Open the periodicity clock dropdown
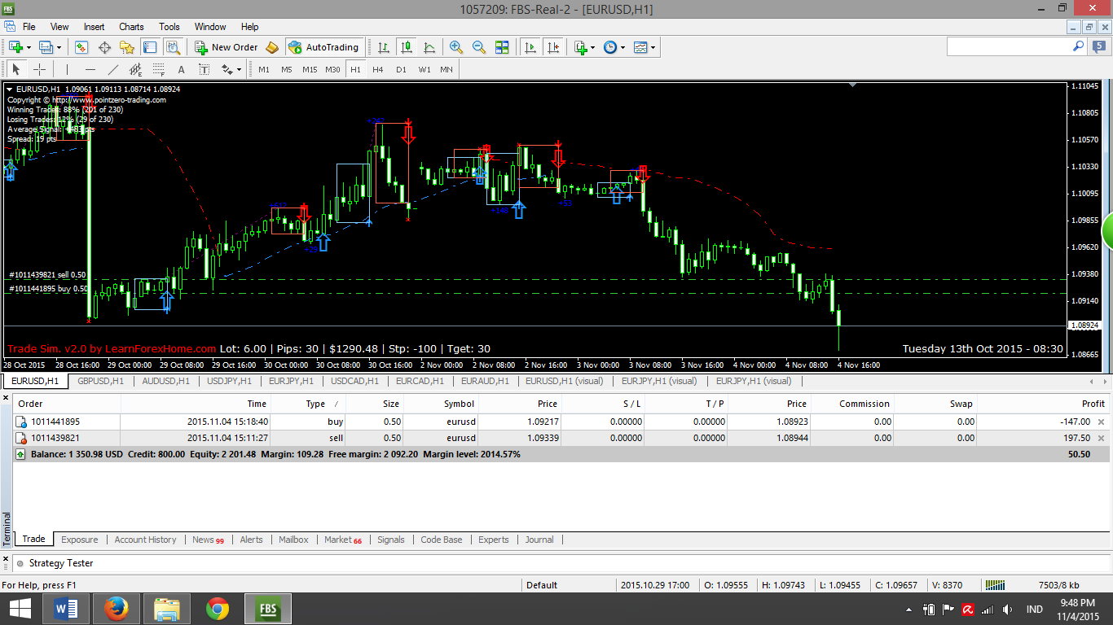Screen dimensions: 1113x625 (622, 47)
